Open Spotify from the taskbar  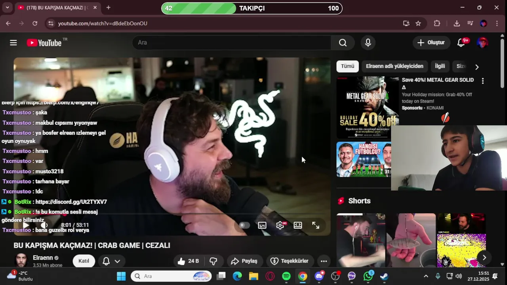click(286, 276)
